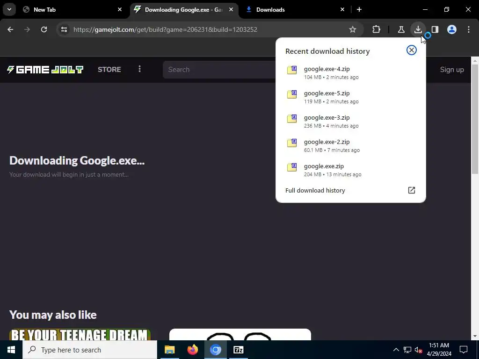Image resolution: width=479 pixels, height=359 pixels.
Task: Close the Downloading Google.exe tab
Action: pyautogui.click(x=231, y=9)
